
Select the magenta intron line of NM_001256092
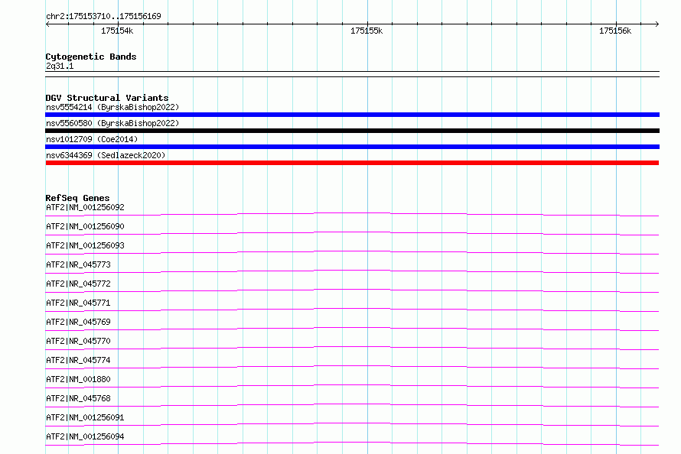352,214
